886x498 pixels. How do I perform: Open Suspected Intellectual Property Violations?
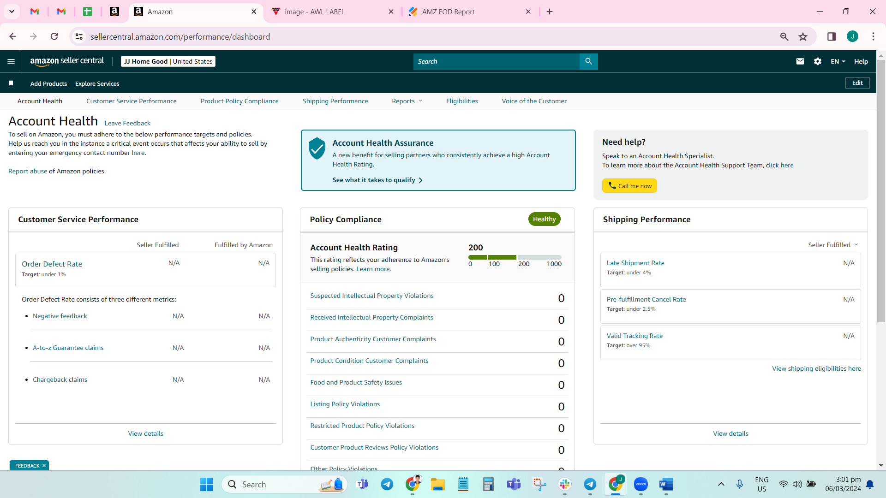click(372, 296)
